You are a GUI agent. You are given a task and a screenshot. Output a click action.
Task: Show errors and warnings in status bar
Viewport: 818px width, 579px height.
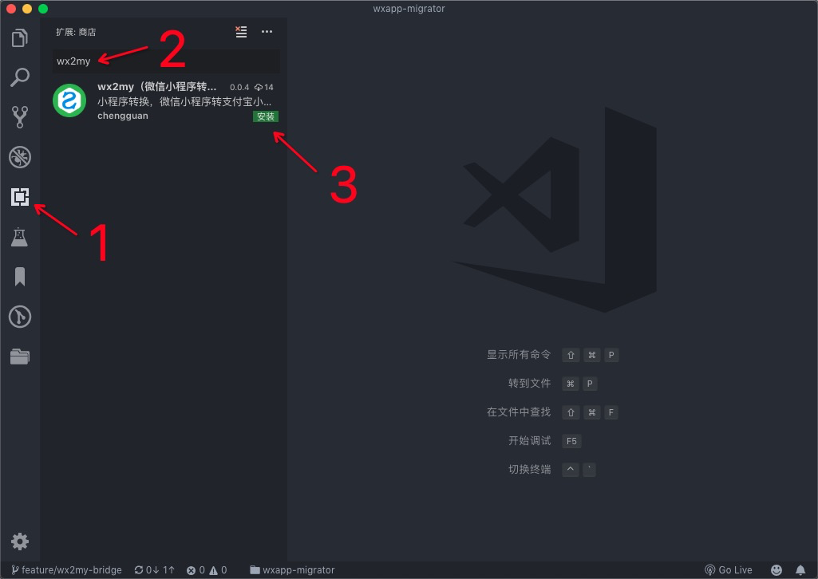tap(207, 570)
